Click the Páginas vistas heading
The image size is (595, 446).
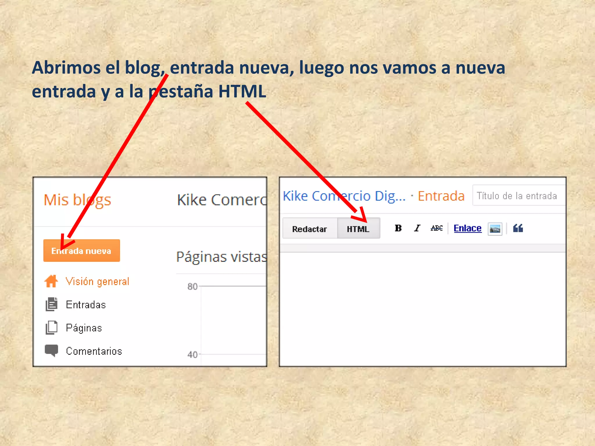click(221, 257)
